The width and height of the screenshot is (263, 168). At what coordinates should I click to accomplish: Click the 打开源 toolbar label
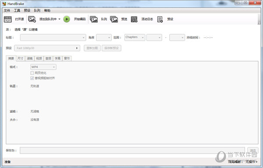19,19
